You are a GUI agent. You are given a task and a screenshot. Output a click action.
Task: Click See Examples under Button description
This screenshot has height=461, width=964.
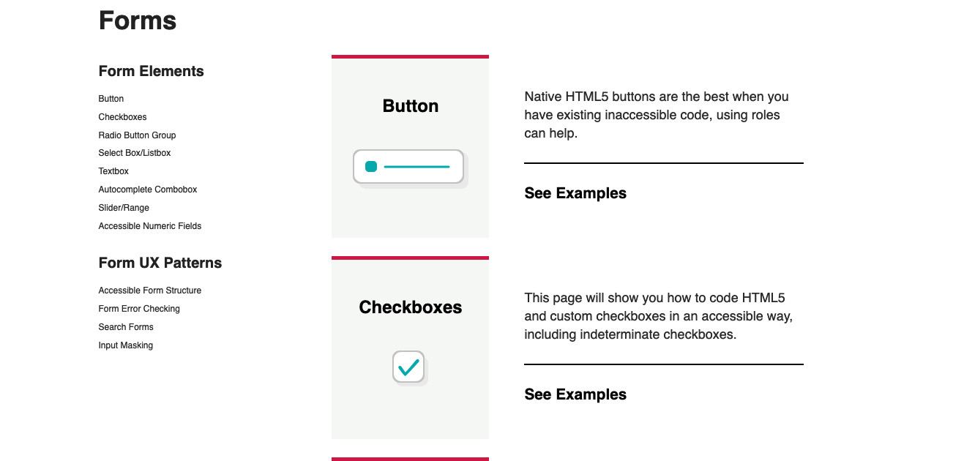(575, 192)
